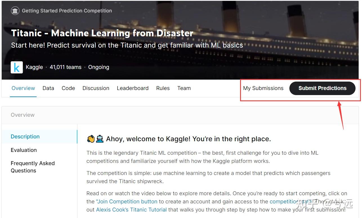Viewport: 362px width, 218px height.
Task: Go to the Team tab
Action: pos(184,88)
